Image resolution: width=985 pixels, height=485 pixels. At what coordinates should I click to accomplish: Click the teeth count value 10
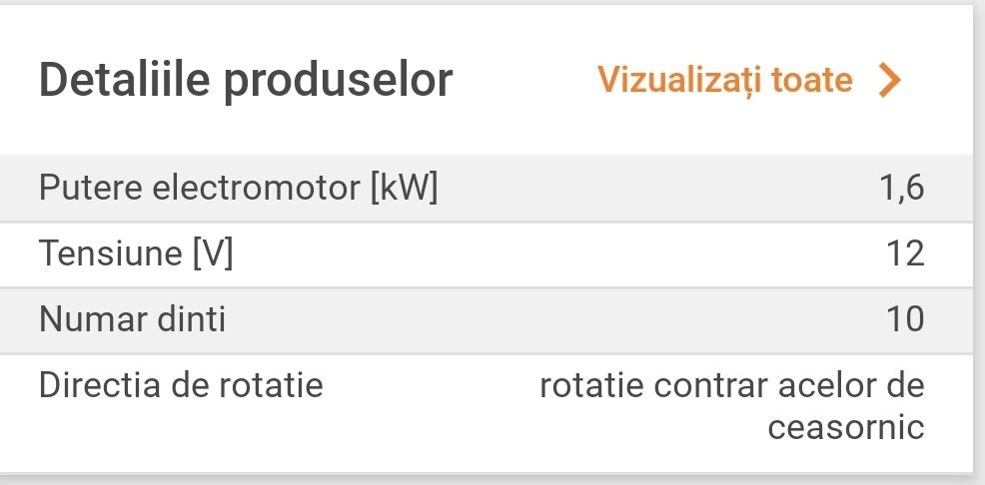coord(905,319)
